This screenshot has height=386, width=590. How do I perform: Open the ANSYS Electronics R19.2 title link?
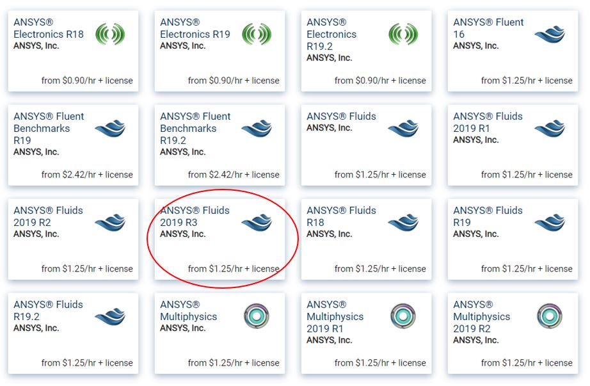point(331,35)
